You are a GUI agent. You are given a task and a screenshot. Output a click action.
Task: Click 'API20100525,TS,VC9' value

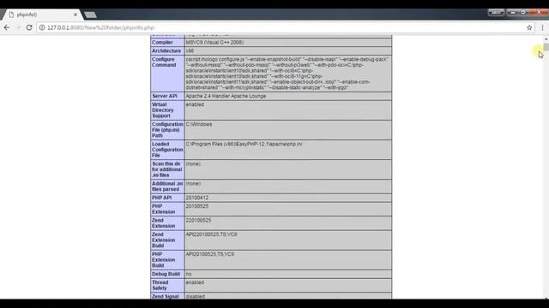click(209, 254)
